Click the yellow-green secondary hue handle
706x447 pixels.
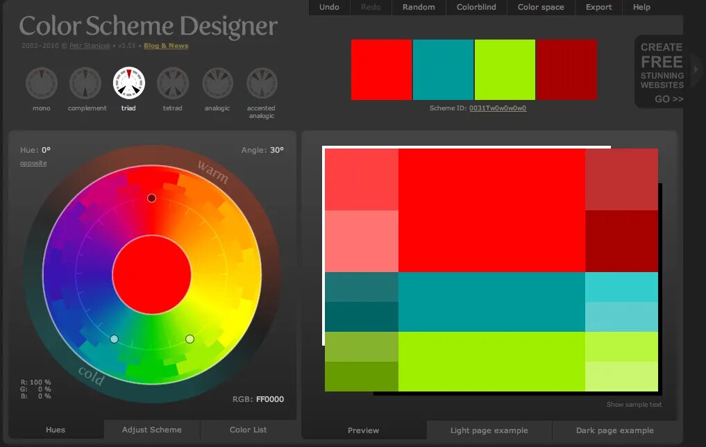pos(190,339)
